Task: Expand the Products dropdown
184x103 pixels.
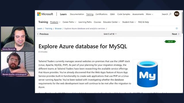Action: pos(55,22)
